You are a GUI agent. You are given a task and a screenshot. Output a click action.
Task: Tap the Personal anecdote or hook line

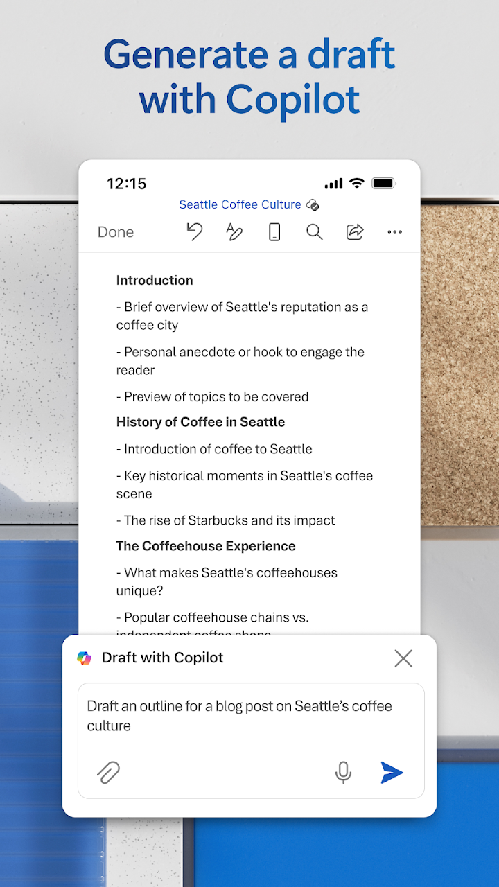[x=240, y=361]
